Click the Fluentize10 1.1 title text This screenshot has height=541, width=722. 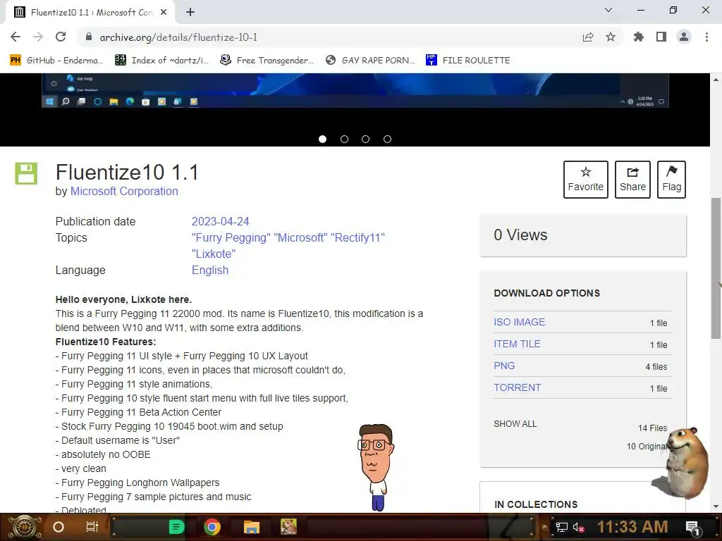(127, 173)
